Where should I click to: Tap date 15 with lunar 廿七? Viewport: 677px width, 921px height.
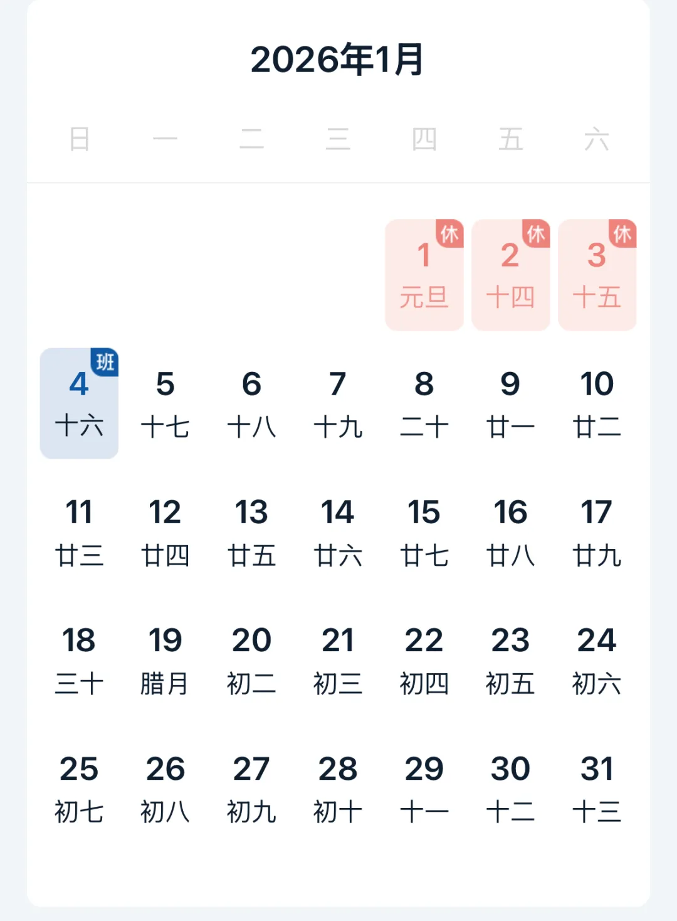(x=424, y=531)
